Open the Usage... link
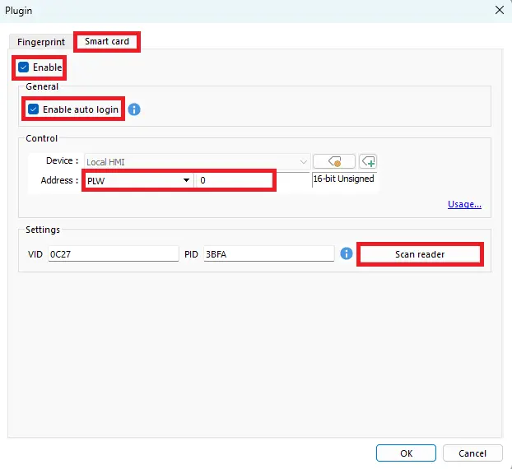Screen dimensions: 512x469 pos(464,204)
